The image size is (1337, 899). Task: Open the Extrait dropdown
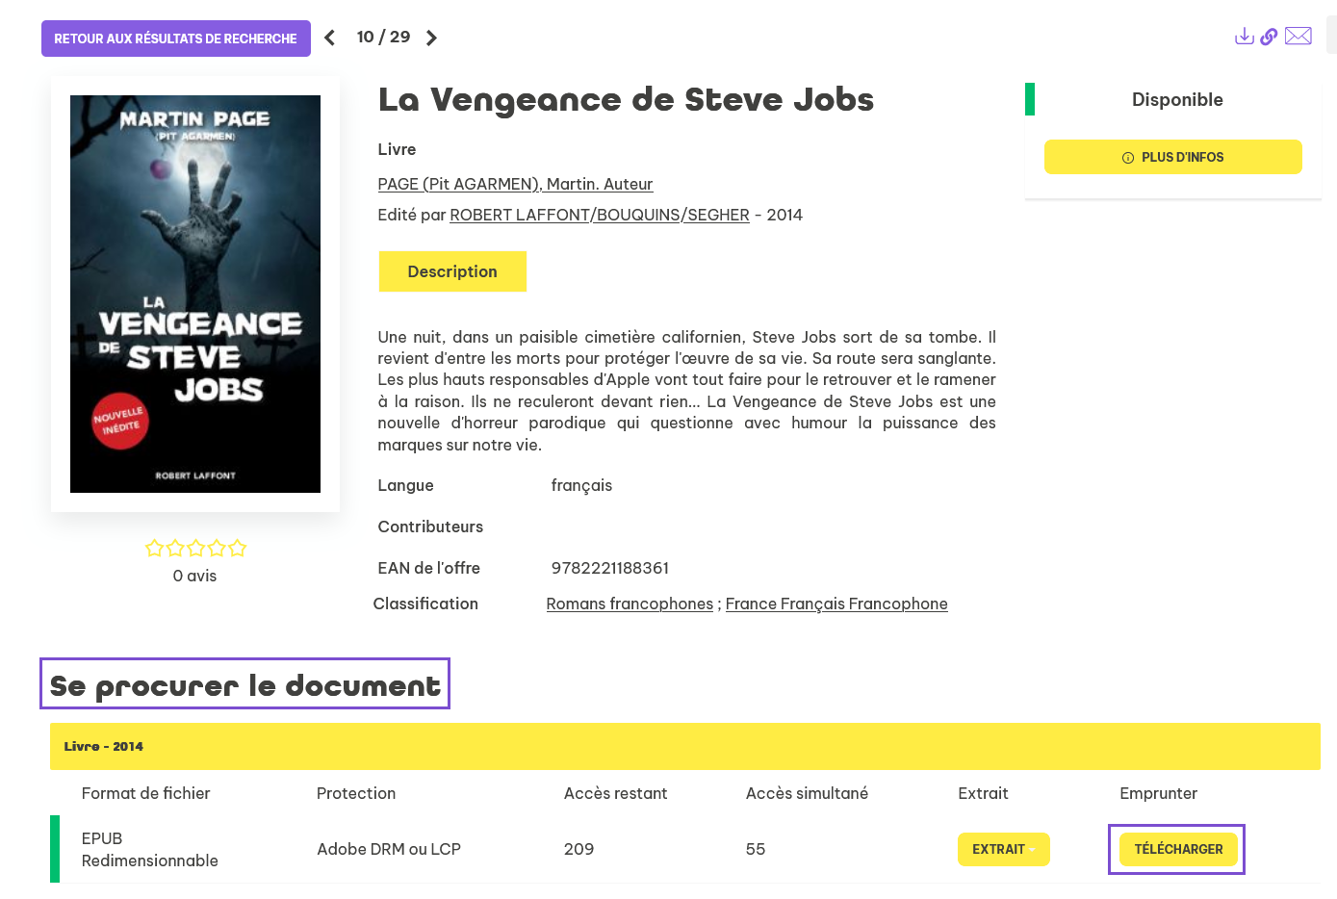pyautogui.click(x=1003, y=849)
